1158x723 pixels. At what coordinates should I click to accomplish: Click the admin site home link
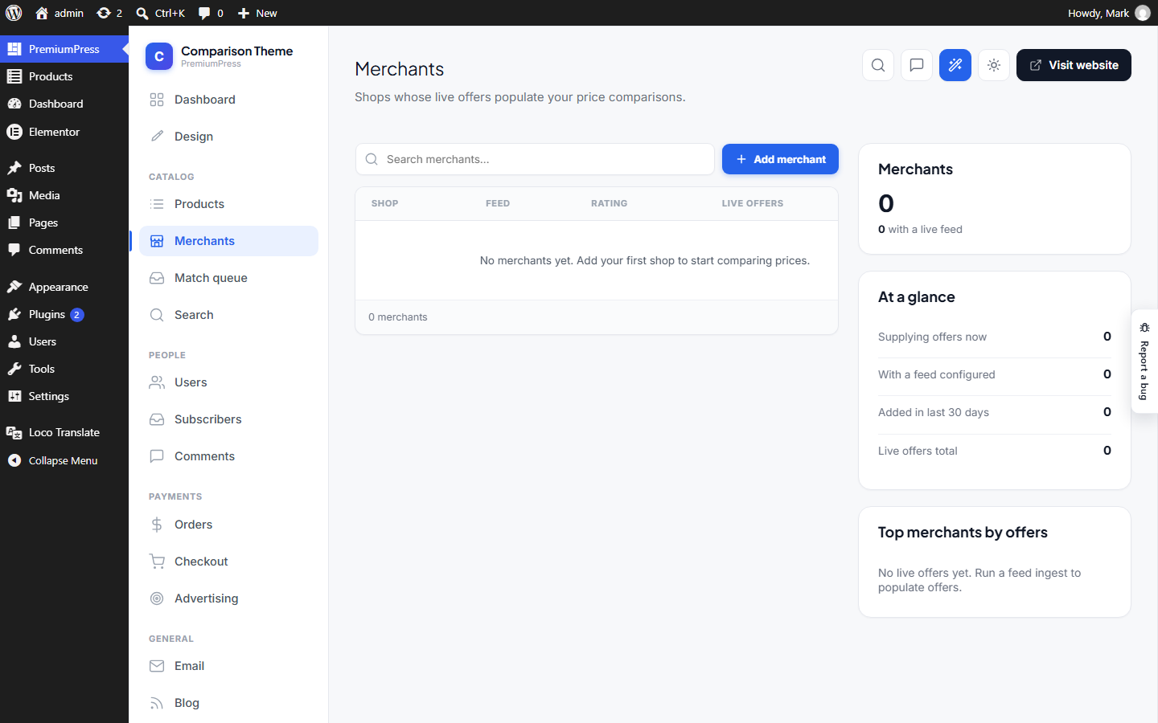[60, 13]
